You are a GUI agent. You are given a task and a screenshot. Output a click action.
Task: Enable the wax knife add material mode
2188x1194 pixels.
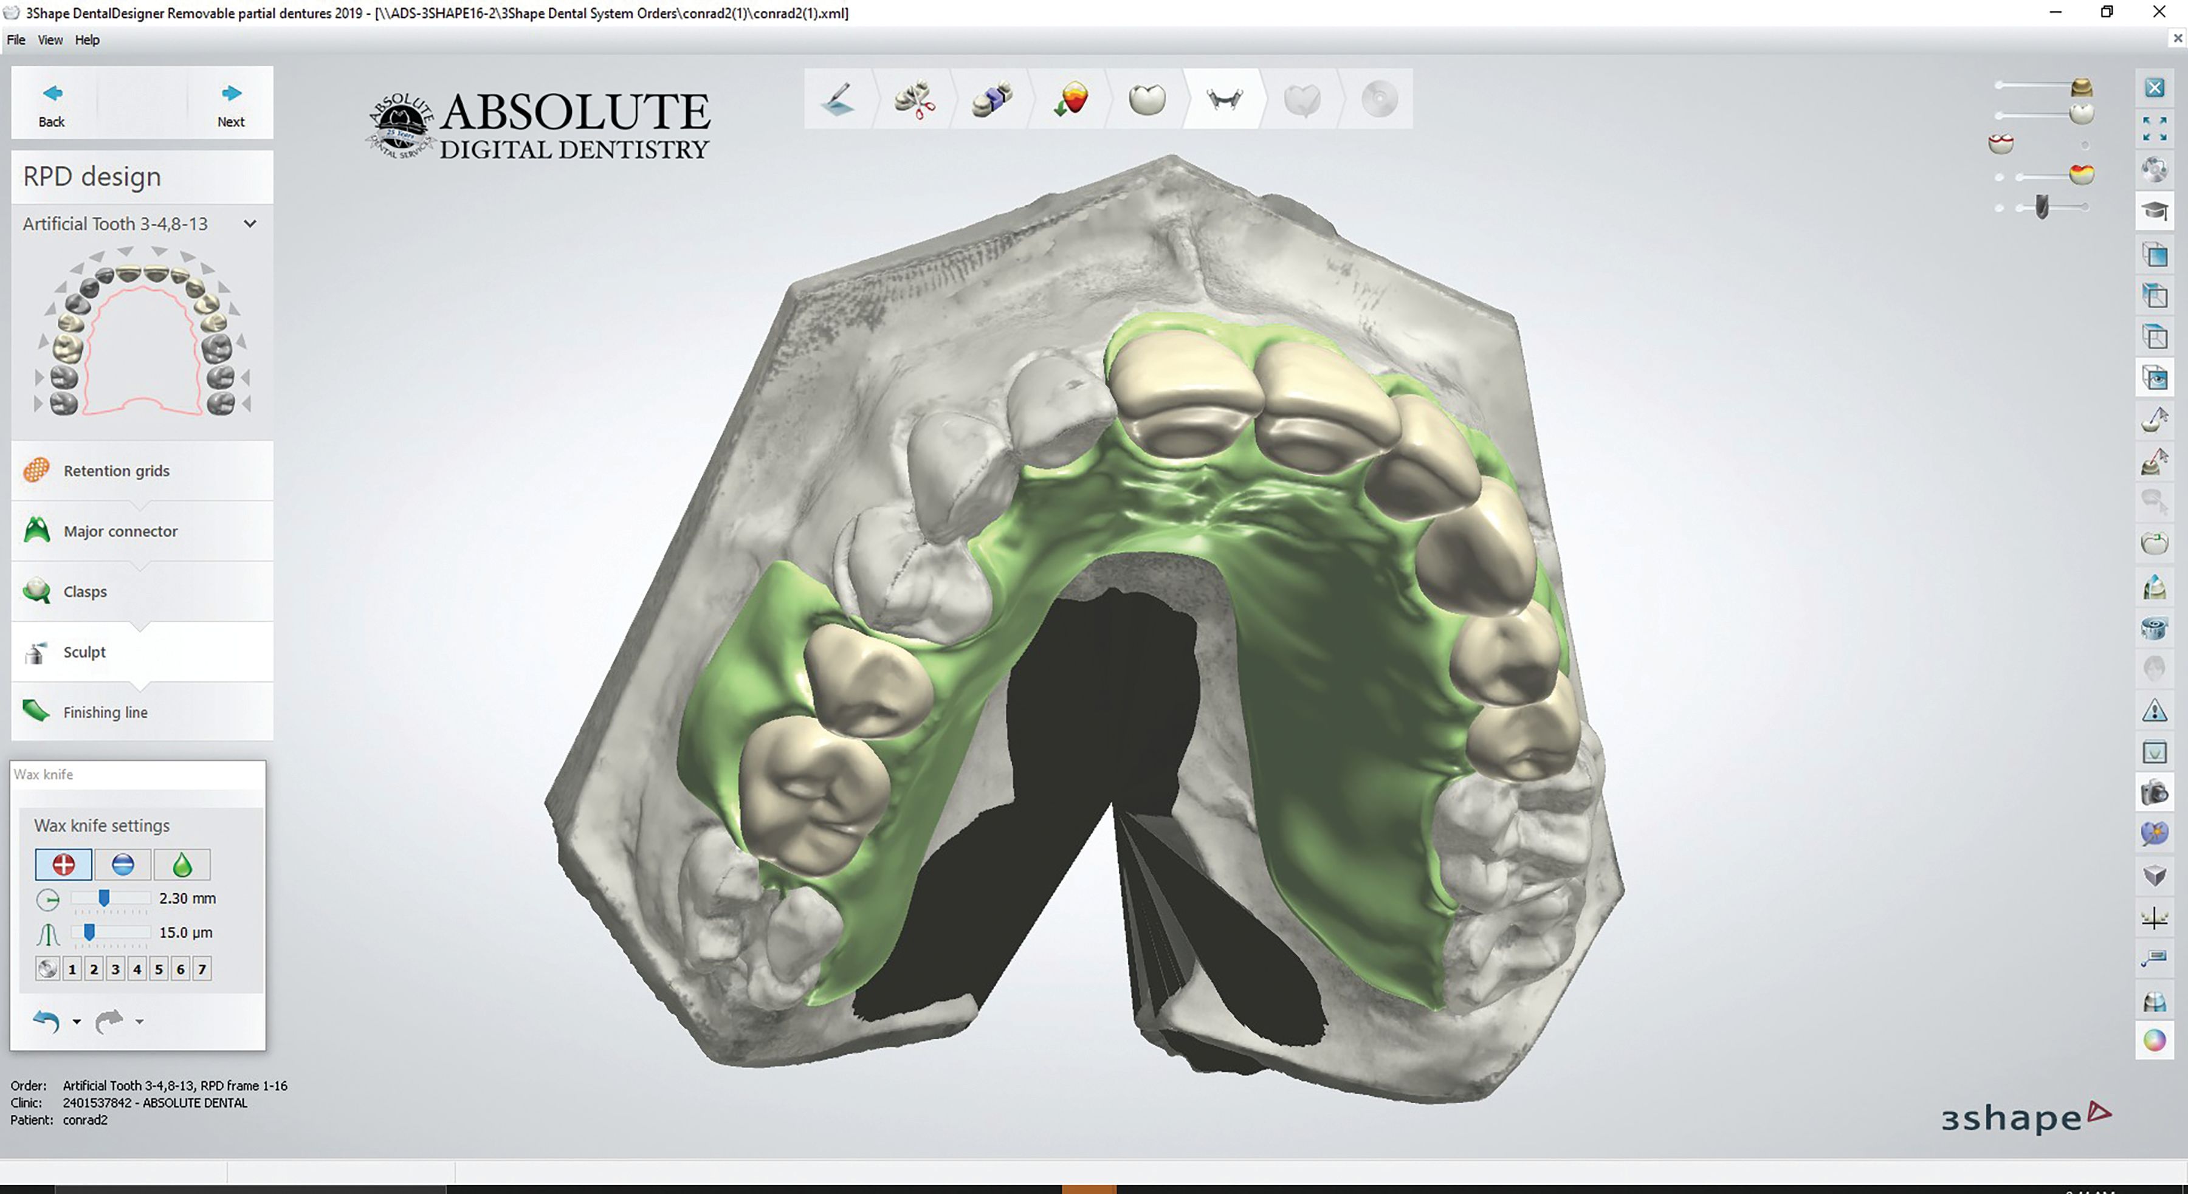point(64,865)
